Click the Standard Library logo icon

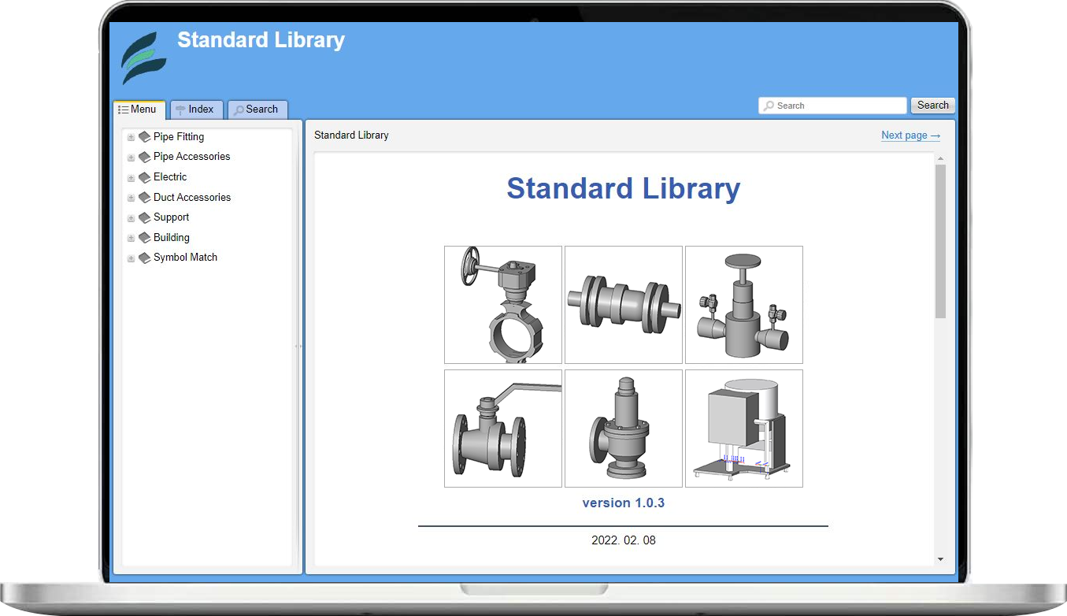click(143, 58)
